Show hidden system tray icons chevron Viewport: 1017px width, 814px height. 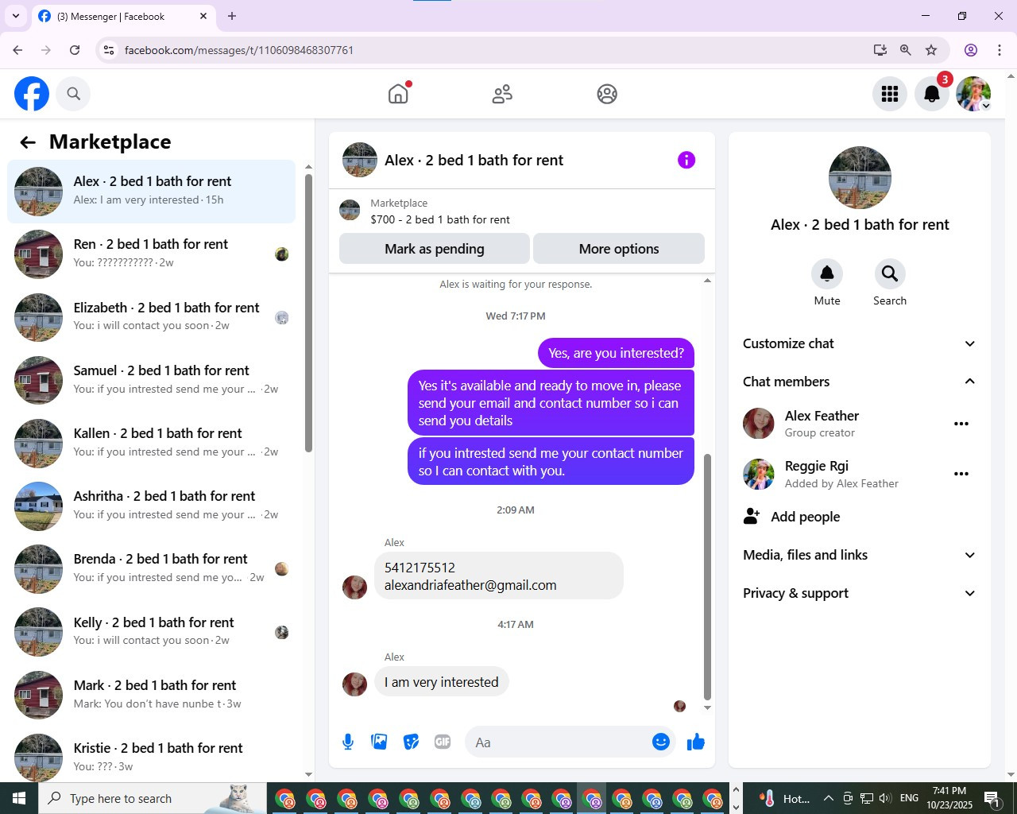tap(828, 798)
